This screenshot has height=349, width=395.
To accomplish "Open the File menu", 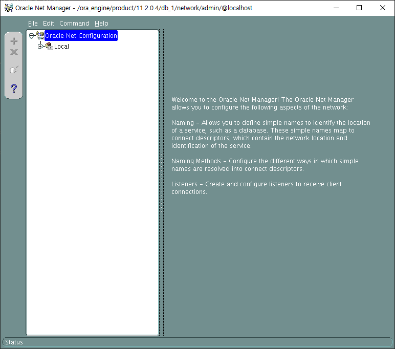I will (33, 24).
